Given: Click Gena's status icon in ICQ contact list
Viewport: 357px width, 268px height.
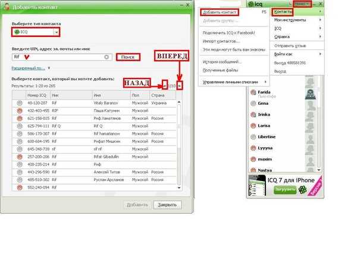Looking at the screenshot, I should click(253, 104).
